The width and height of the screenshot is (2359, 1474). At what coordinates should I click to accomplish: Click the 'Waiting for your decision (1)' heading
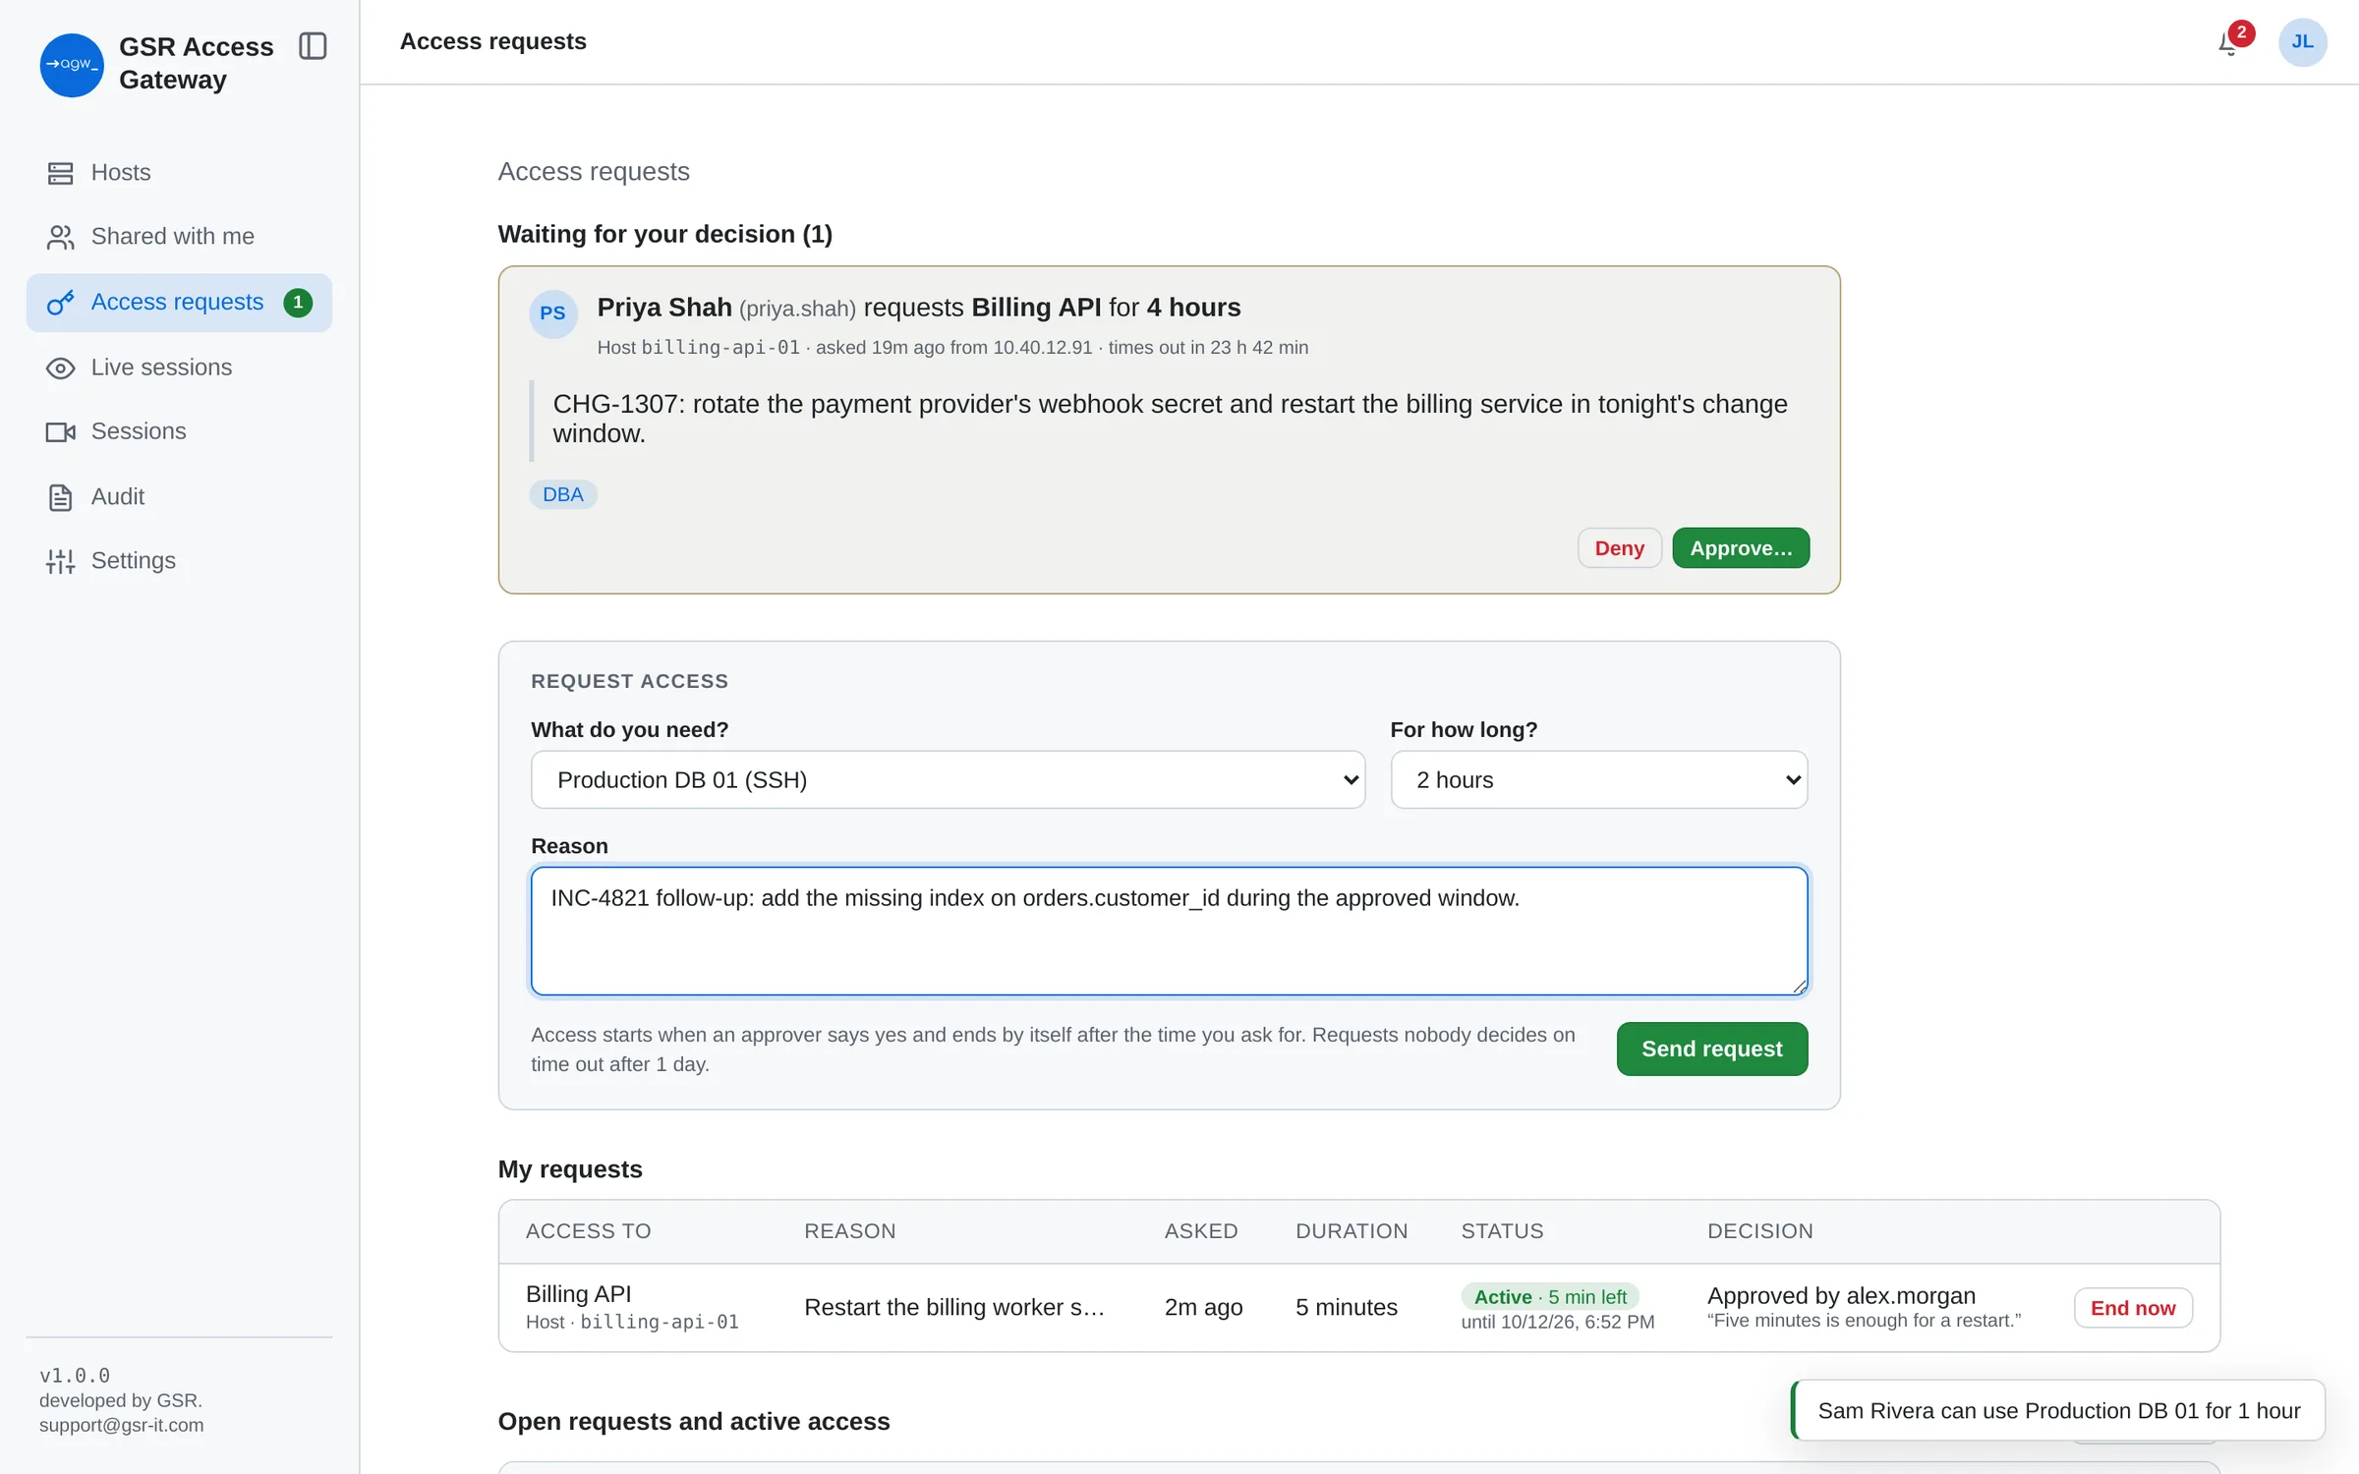[665, 234]
